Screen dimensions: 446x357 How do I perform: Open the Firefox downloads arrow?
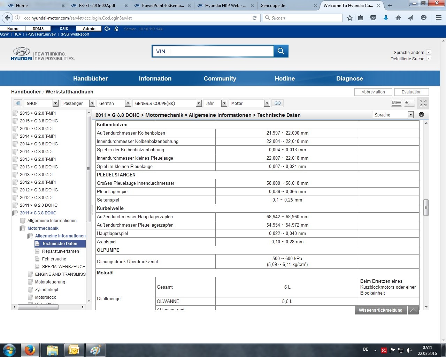pos(386,18)
